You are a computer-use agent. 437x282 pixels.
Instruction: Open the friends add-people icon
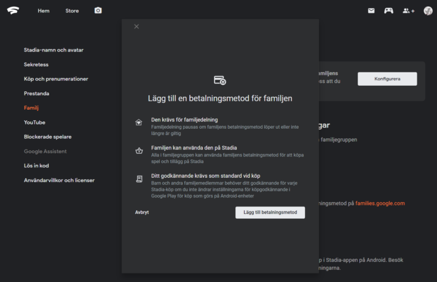click(x=409, y=10)
